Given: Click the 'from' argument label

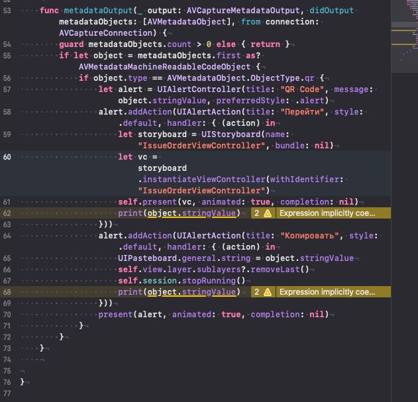Looking at the screenshot, I should point(250,22).
